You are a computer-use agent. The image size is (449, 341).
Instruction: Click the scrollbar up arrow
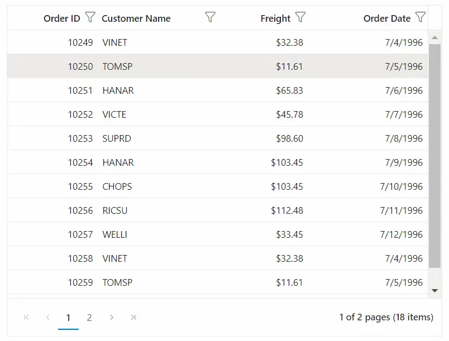[x=435, y=37]
